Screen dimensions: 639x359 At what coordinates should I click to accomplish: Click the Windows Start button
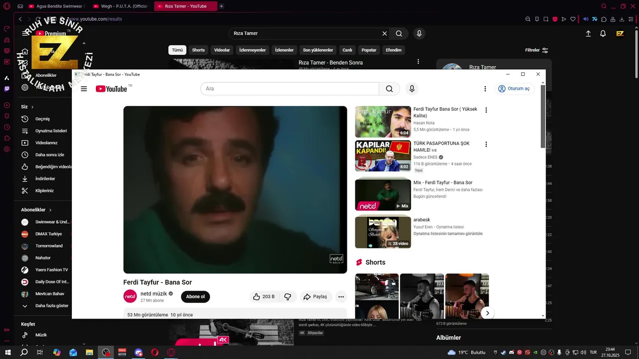click(7, 353)
